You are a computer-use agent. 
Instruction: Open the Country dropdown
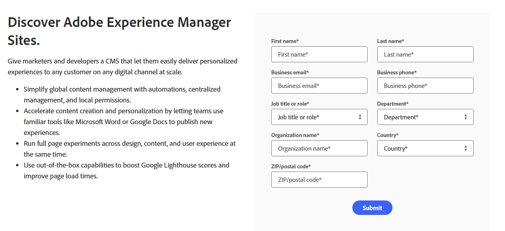pos(425,148)
